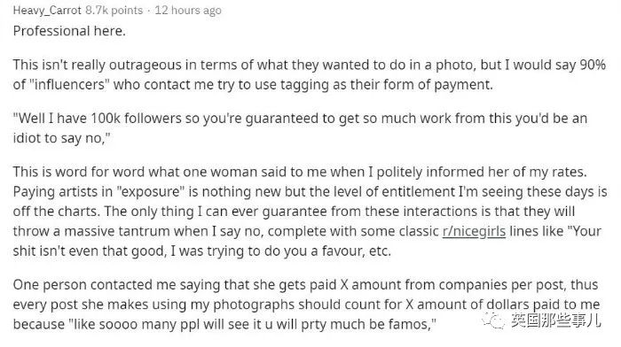
Task: Click the sentence "This is word for word"
Action: click(x=300, y=172)
